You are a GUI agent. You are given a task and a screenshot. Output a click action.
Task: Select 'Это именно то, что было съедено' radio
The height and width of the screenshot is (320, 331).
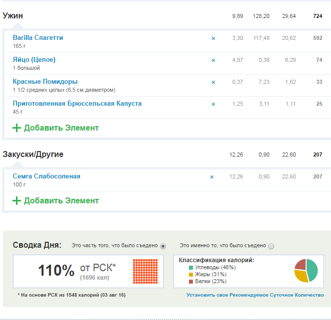coord(271,246)
